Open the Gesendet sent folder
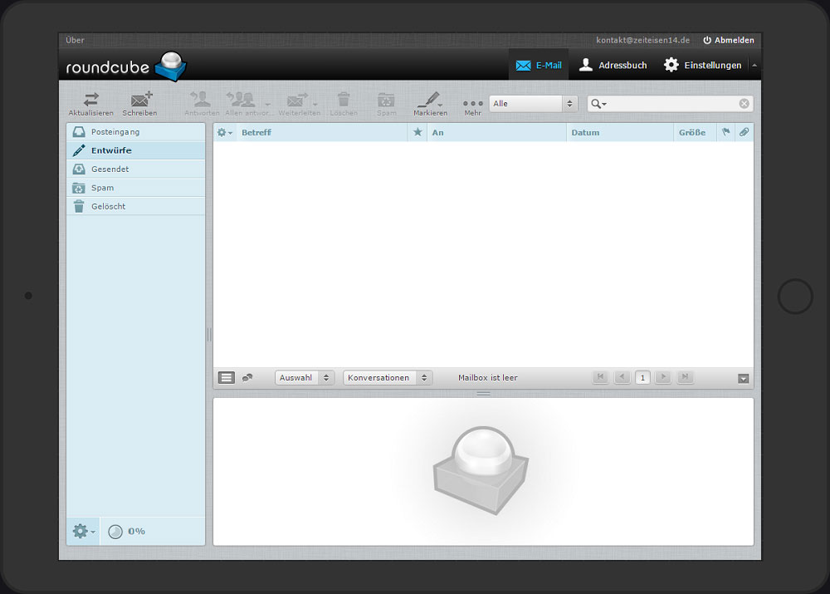Image resolution: width=830 pixels, height=594 pixels. [136, 169]
